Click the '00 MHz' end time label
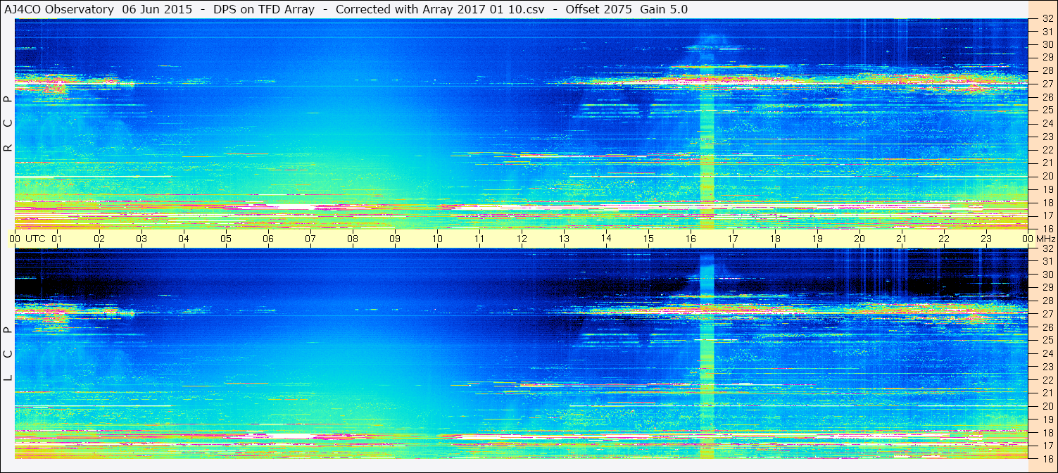Image resolution: width=1058 pixels, height=473 pixels. click(1038, 239)
